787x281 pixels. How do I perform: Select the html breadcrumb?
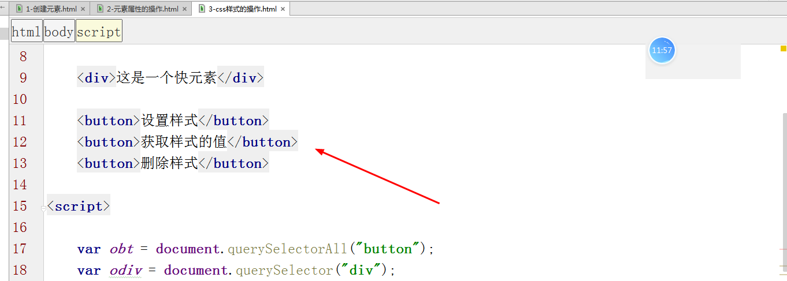point(27,32)
